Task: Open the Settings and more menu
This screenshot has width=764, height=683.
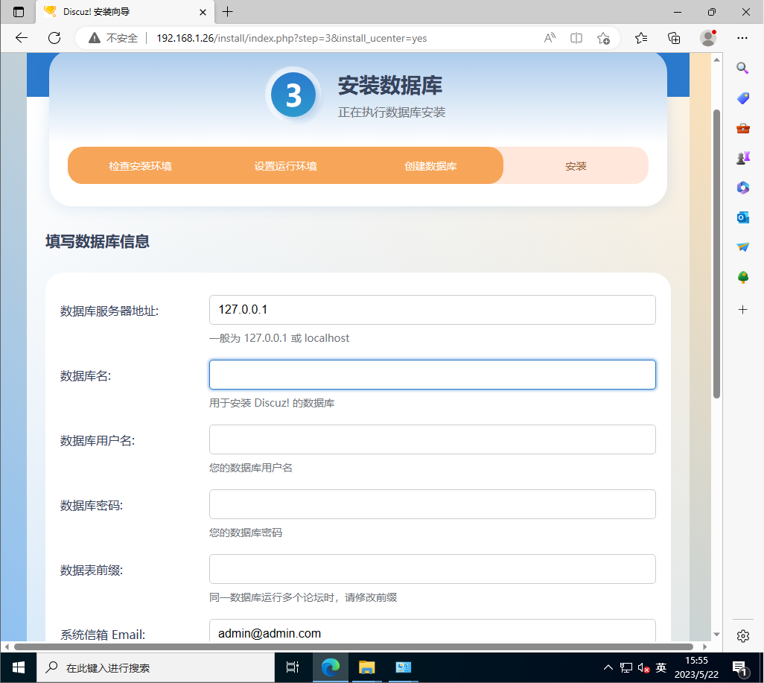Action: pos(742,38)
